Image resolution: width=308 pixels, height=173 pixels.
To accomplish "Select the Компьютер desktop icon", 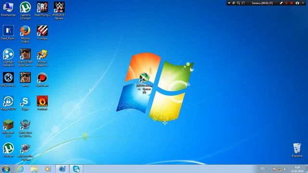I will click(x=8, y=9).
